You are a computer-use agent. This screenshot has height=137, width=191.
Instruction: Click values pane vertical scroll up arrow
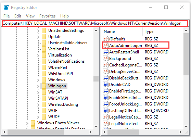click(x=186, y=30)
